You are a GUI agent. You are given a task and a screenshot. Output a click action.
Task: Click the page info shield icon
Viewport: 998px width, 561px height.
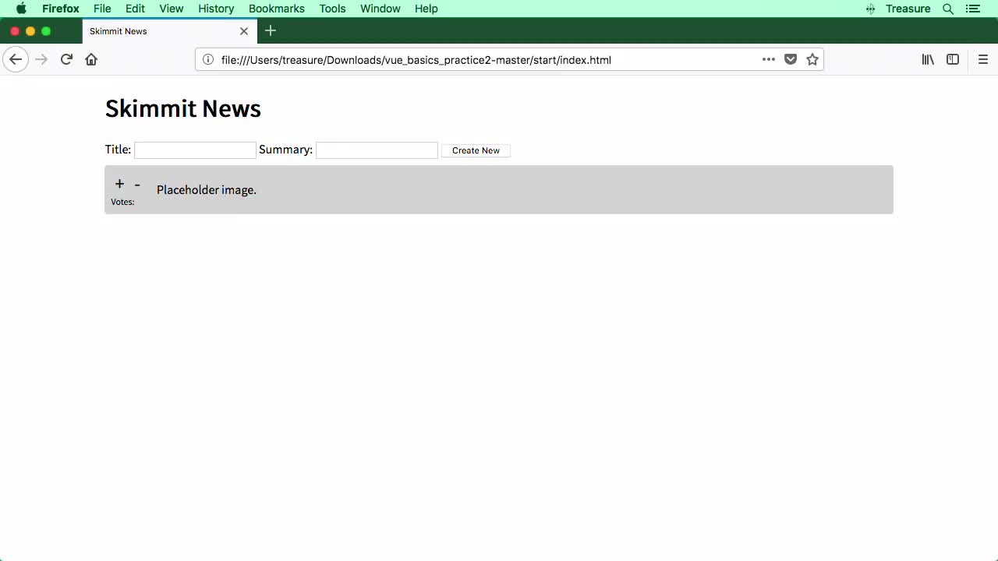pos(207,59)
